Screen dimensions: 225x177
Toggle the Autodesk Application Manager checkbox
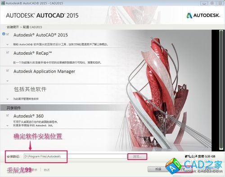(8, 70)
